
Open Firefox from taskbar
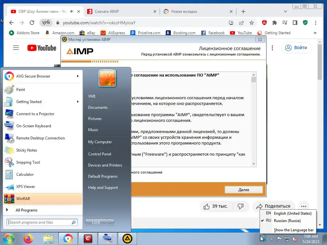28,239
